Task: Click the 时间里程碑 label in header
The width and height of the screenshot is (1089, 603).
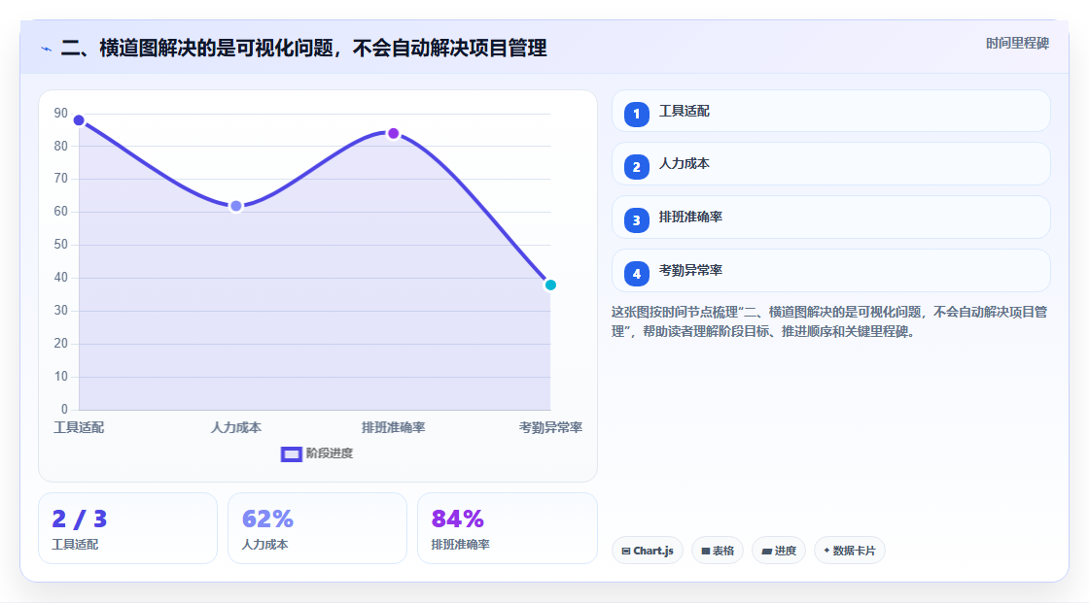Action: pyautogui.click(x=1017, y=43)
